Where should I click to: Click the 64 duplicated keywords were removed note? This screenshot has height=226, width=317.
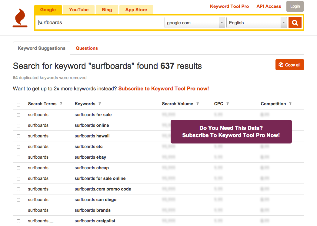50,78
